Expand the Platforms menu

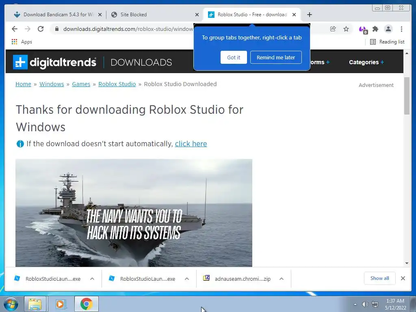pos(320,62)
